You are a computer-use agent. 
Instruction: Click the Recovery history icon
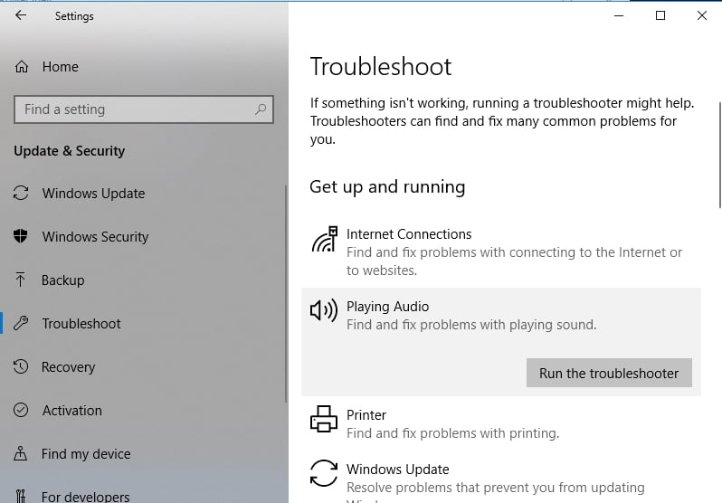coord(22,367)
